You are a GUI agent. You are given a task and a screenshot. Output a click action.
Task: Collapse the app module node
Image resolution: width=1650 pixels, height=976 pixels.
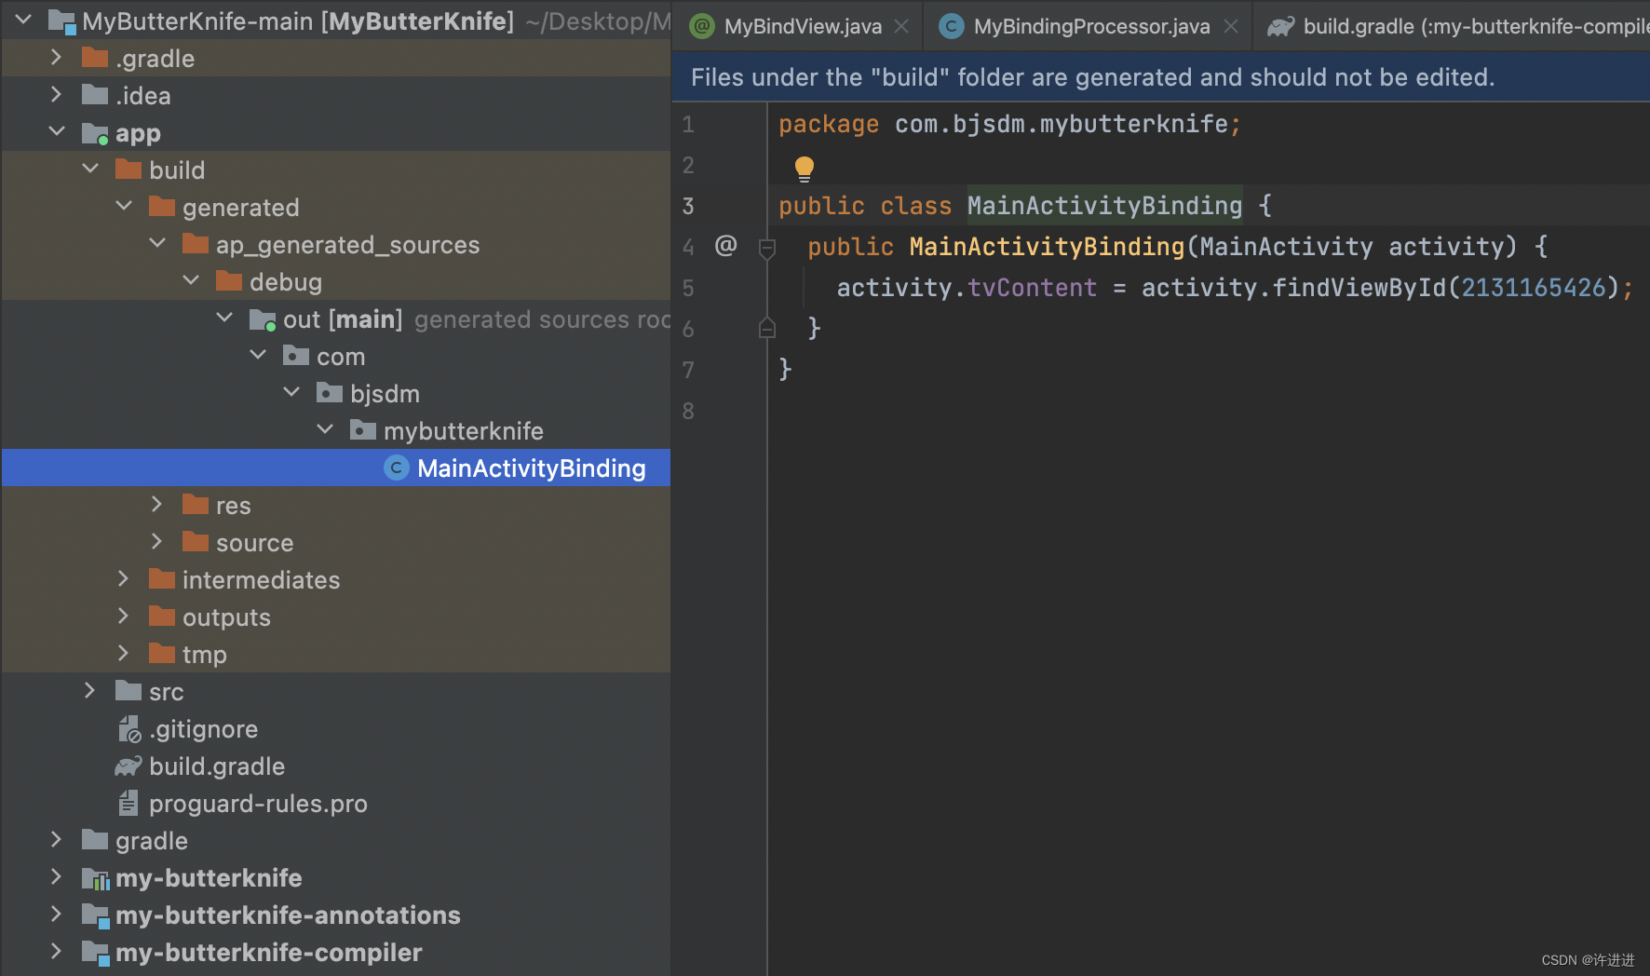57,131
